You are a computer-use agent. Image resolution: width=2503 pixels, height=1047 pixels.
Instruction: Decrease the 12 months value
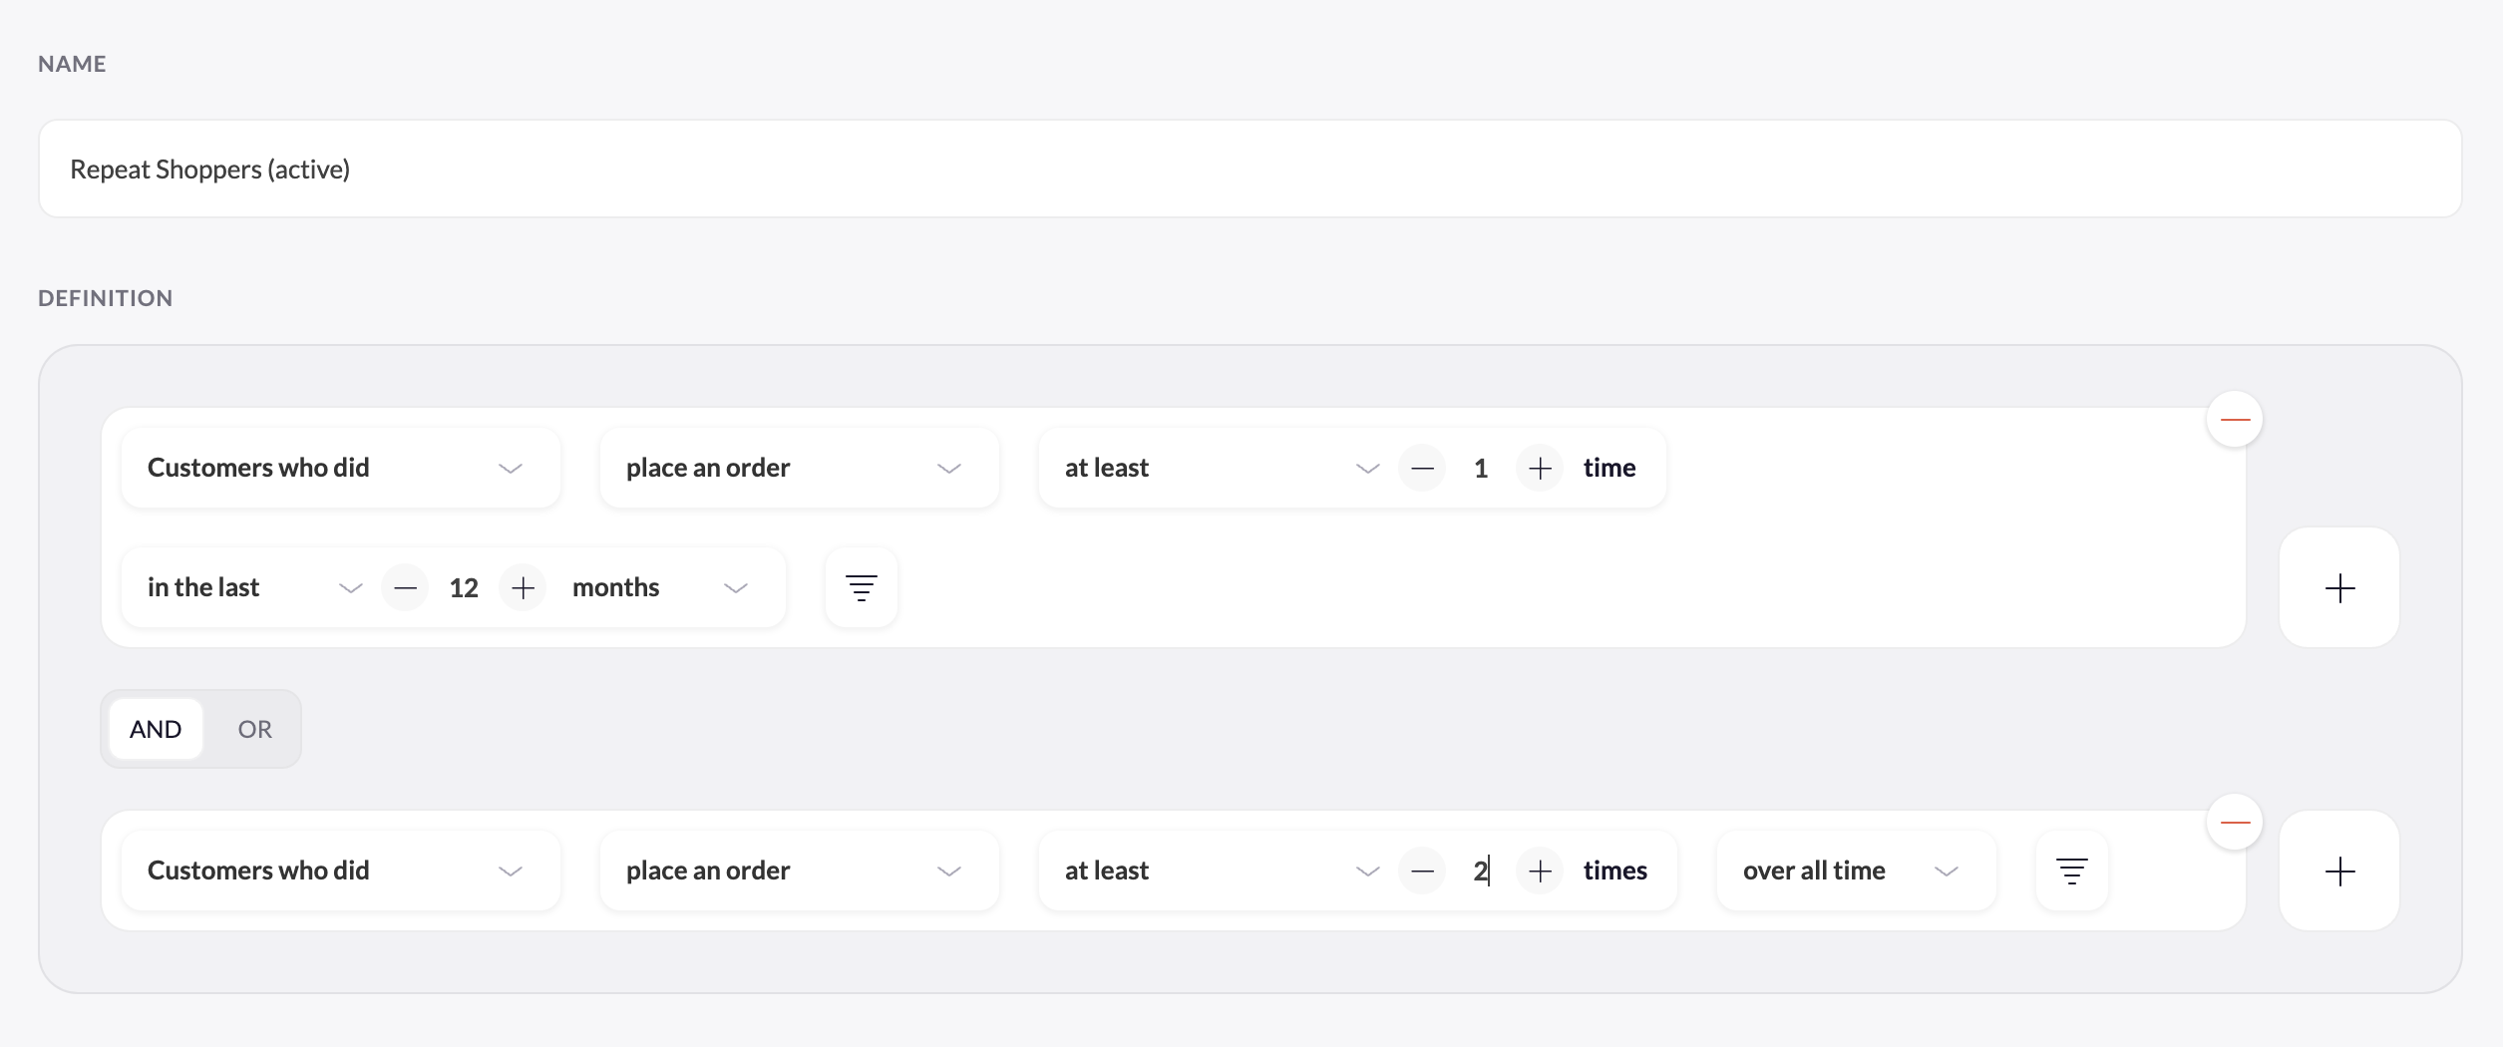(x=405, y=587)
